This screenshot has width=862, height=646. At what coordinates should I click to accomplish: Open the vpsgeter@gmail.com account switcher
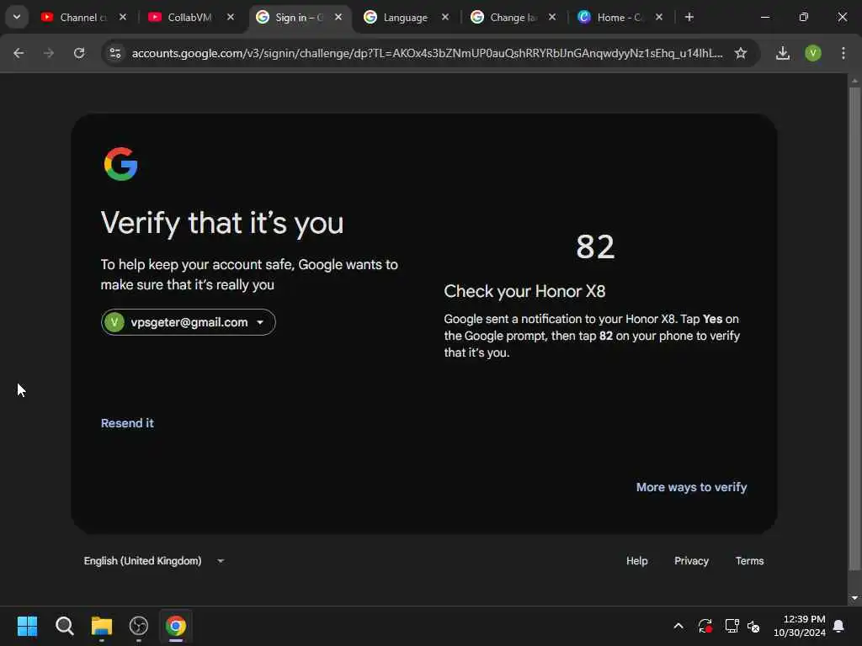click(188, 322)
